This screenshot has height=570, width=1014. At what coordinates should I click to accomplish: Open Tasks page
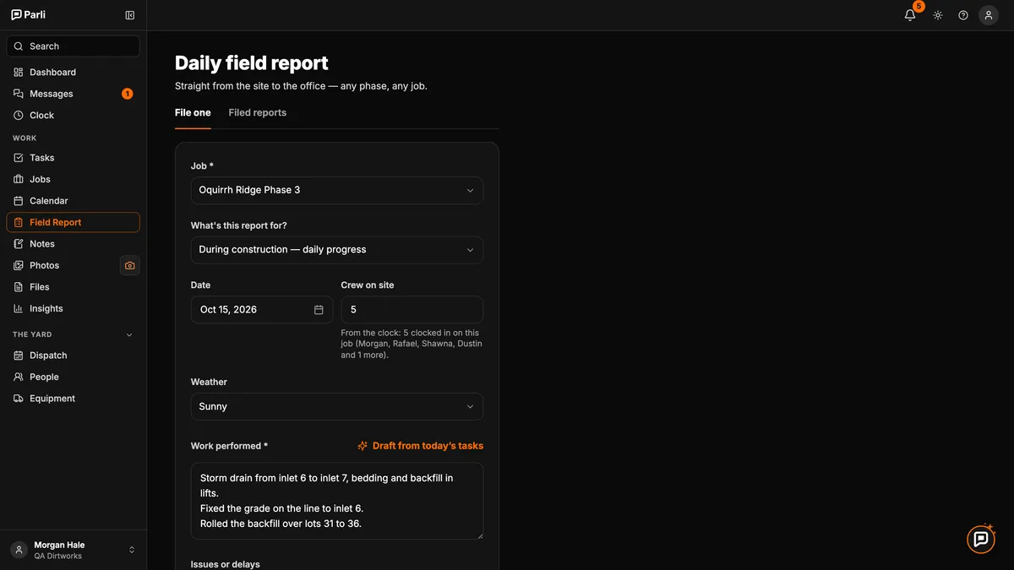tap(73, 158)
